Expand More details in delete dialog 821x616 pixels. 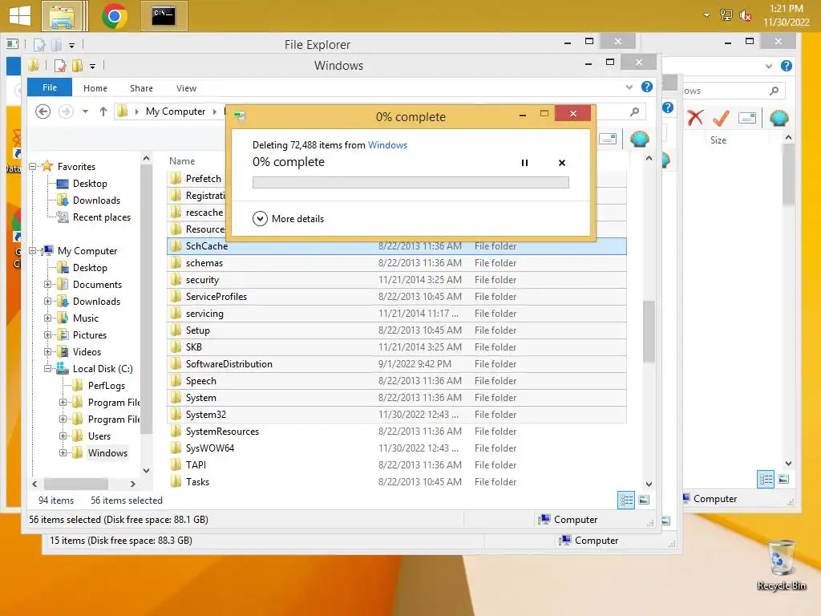(x=289, y=218)
